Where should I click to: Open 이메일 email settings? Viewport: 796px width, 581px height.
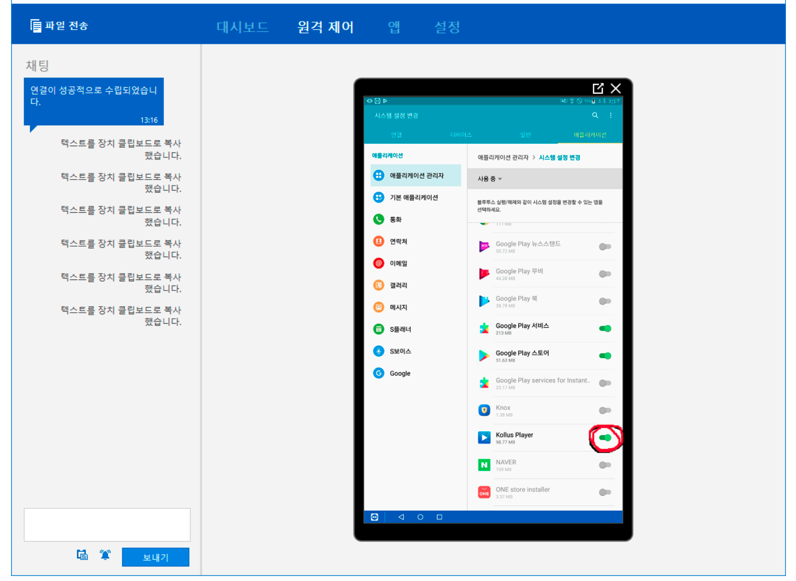(416, 263)
